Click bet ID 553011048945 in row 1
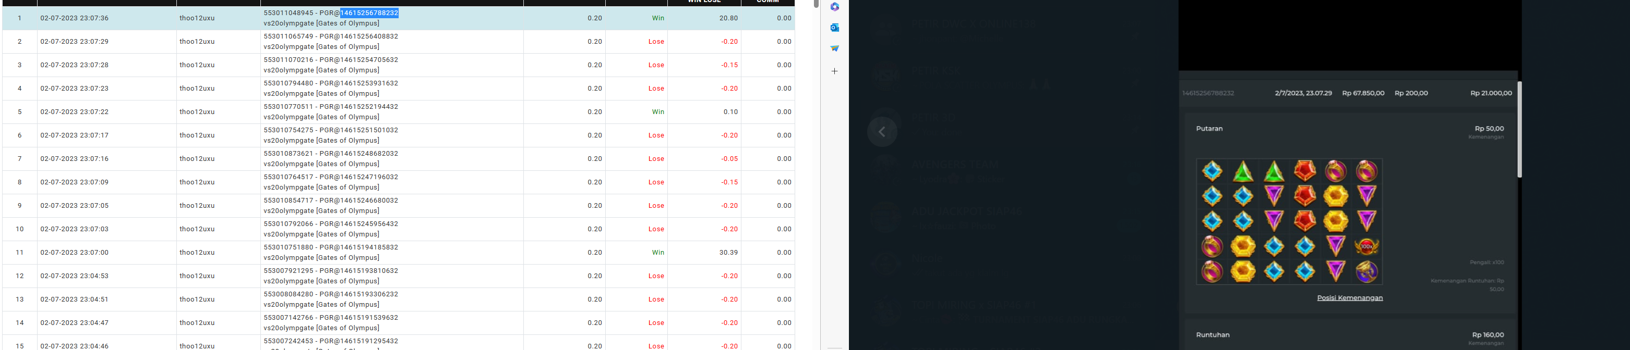Viewport: 1630px width, 350px height. (289, 12)
